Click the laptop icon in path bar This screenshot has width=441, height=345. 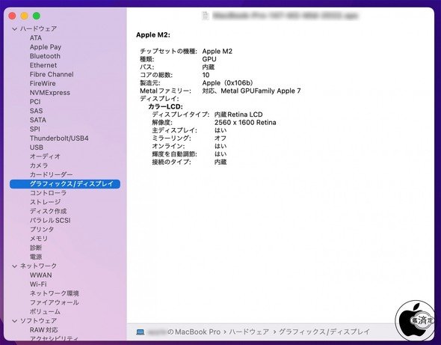tap(141, 332)
